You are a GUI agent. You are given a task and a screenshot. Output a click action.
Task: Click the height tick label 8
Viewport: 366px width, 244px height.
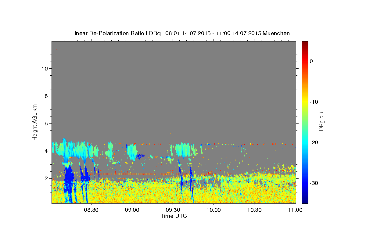(46, 96)
